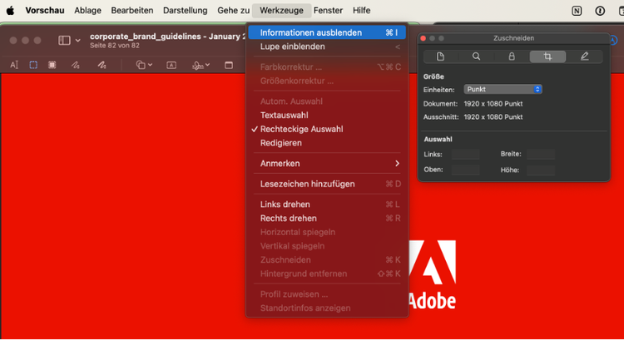Click the Ausschnitt '1920 x 1080 Punkt' value
This screenshot has height=340, width=624.
(493, 117)
